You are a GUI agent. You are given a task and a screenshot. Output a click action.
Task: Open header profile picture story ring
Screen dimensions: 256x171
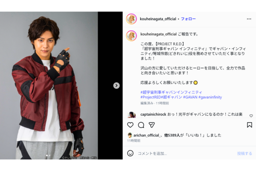pyautogui.click(x=131, y=19)
